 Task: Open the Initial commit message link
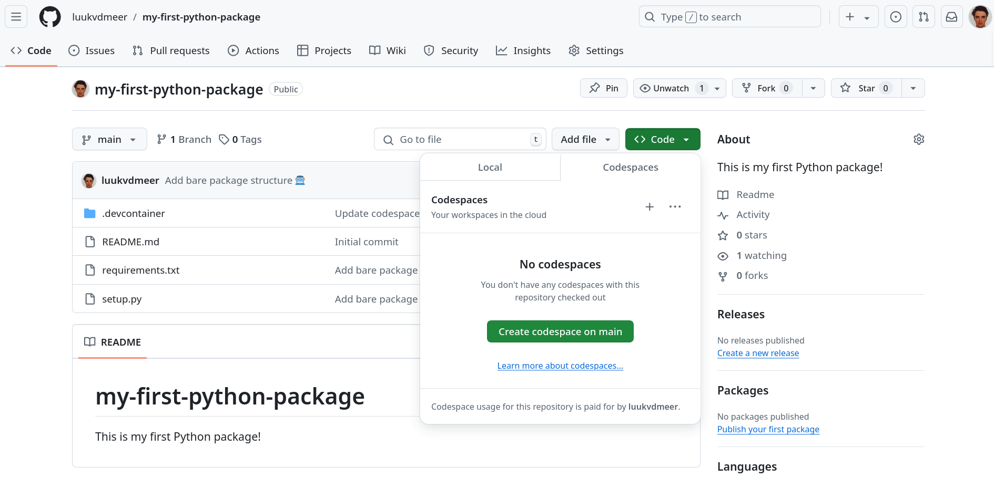coord(367,242)
